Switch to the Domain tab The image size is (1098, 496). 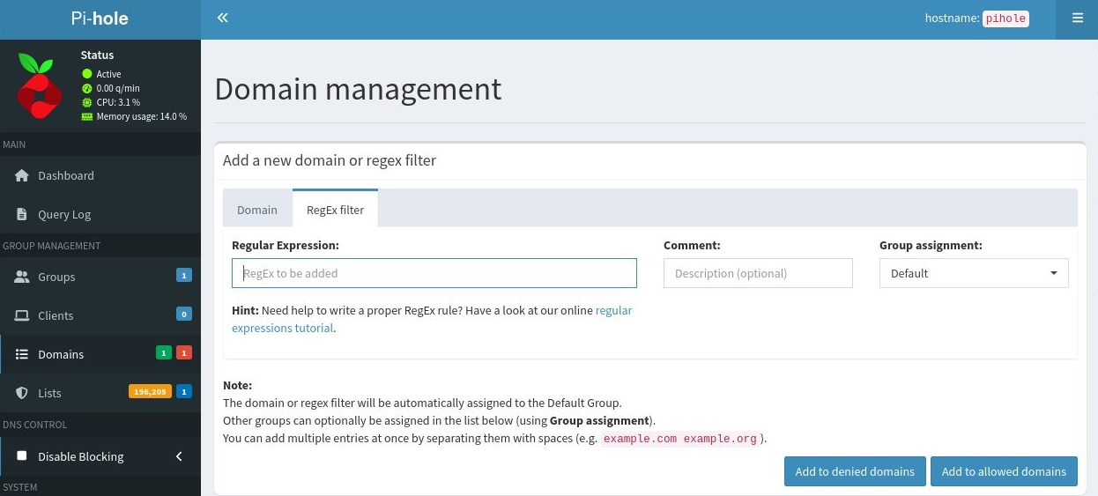click(257, 210)
